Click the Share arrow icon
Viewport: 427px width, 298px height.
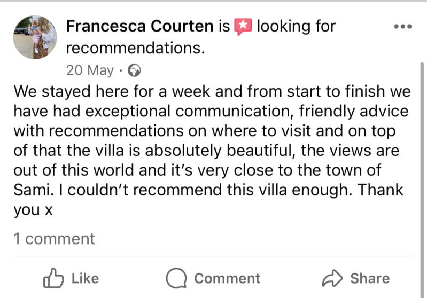tap(333, 278)
